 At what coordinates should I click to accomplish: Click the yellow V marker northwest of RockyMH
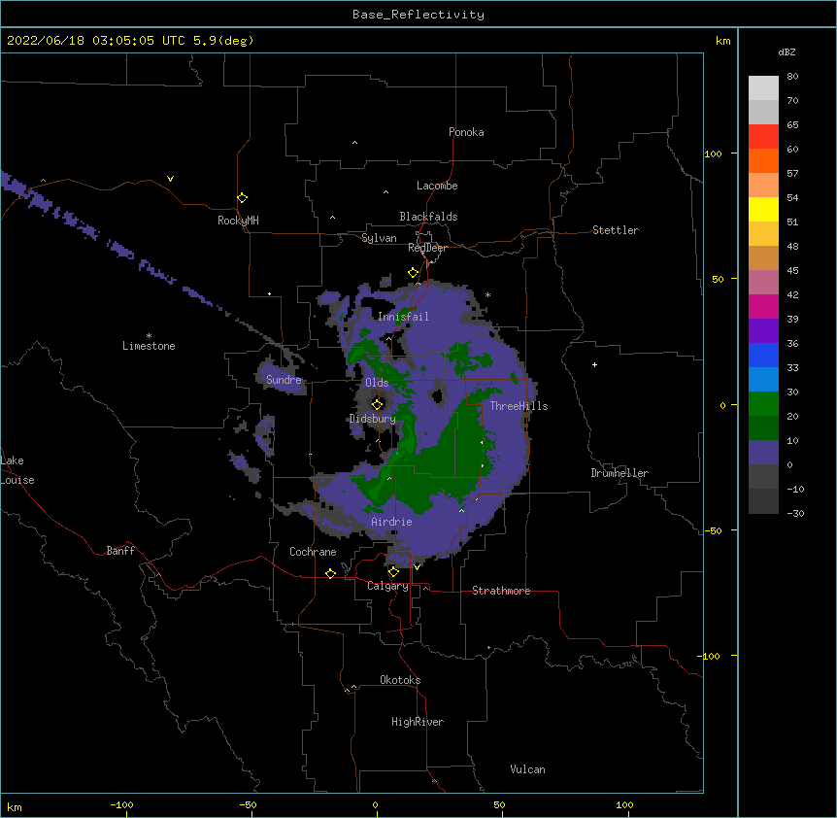click(170, 179)
